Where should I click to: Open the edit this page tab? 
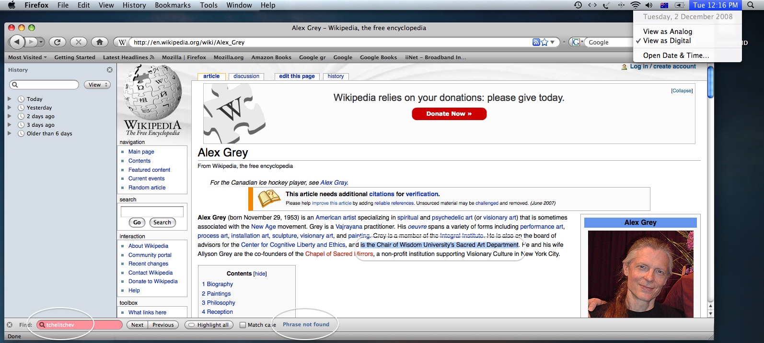(297, 77)
